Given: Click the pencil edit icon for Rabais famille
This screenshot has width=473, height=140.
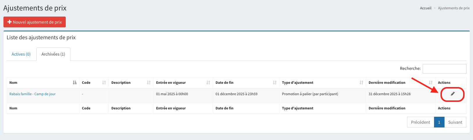Looking at the screenshot, I should [453, 94].
